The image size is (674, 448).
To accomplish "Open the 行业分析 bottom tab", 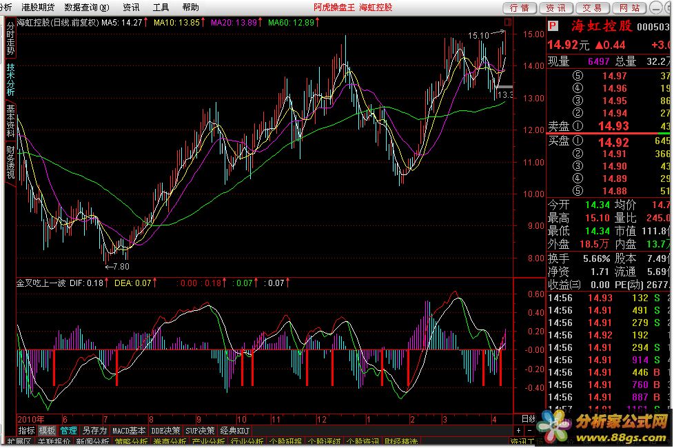I will tap(247, 442).
